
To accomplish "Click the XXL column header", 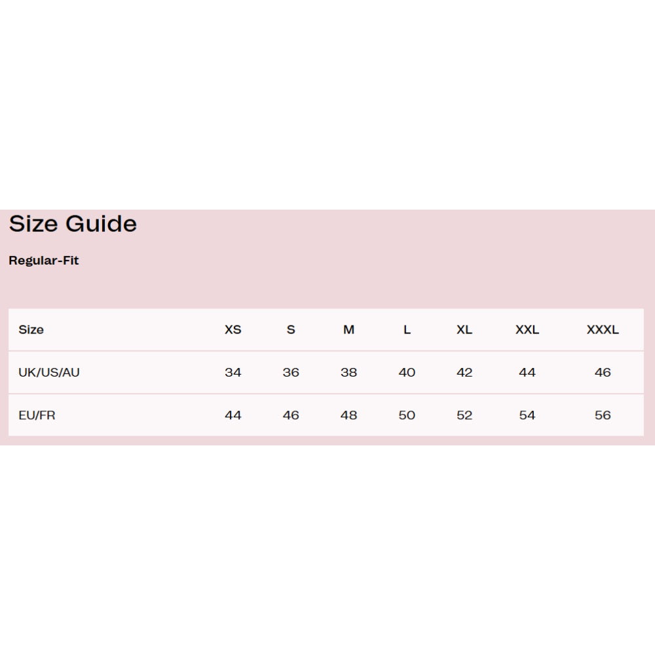I will pyautogui.click(x=527, y=330).
